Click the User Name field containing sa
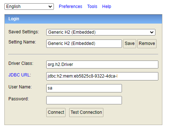This screenshot has width=174, height=133. (x=84, y=88)
